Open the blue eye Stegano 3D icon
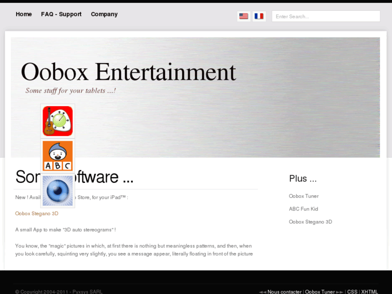The image size is (392, 294). [x=58, y=190]
